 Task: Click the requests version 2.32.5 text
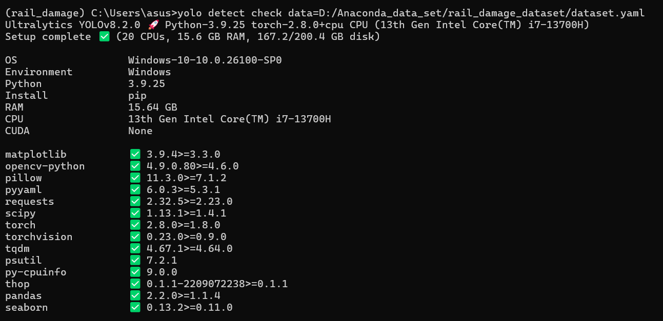tap(165, 201)
